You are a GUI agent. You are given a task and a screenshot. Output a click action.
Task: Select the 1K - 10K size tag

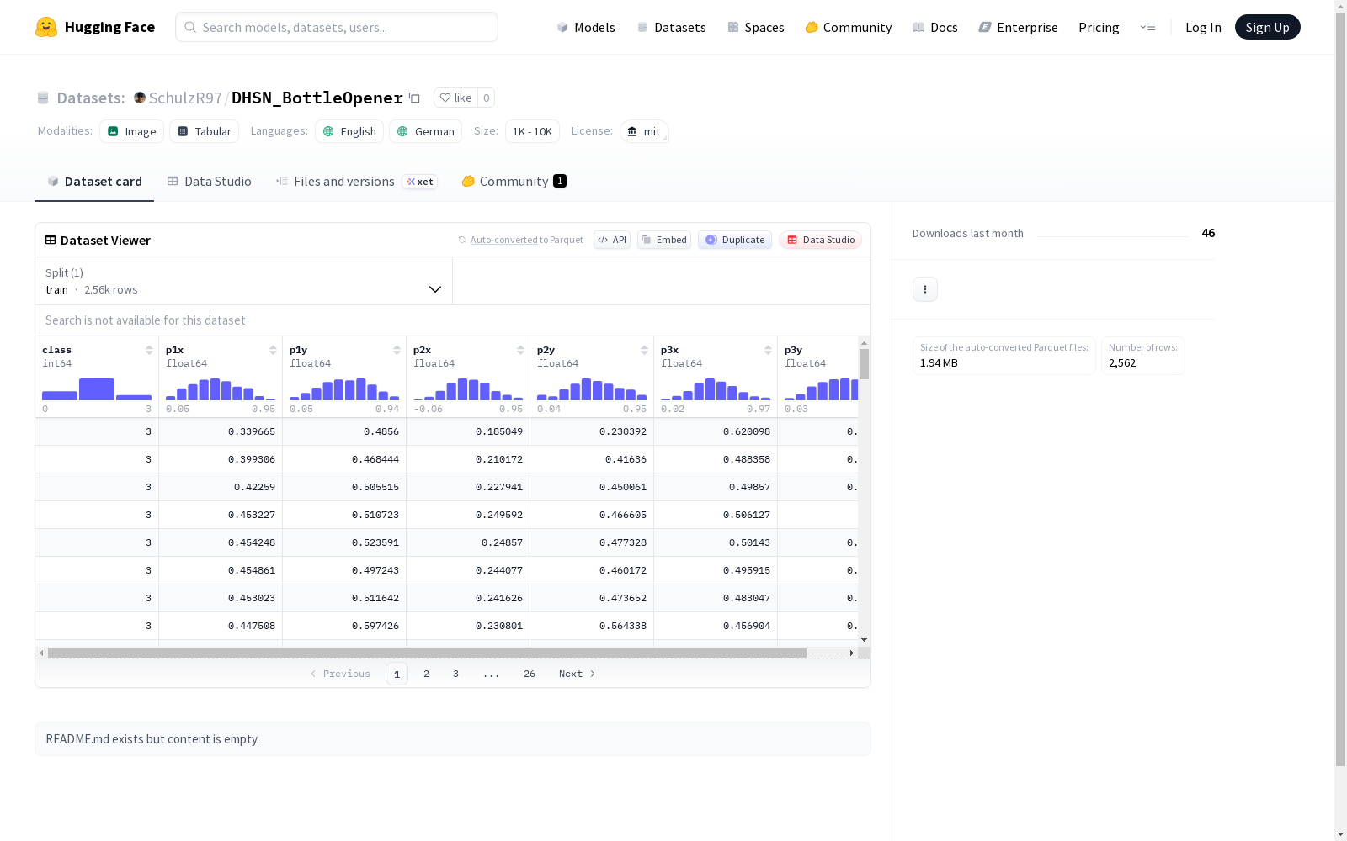point(532,131)
